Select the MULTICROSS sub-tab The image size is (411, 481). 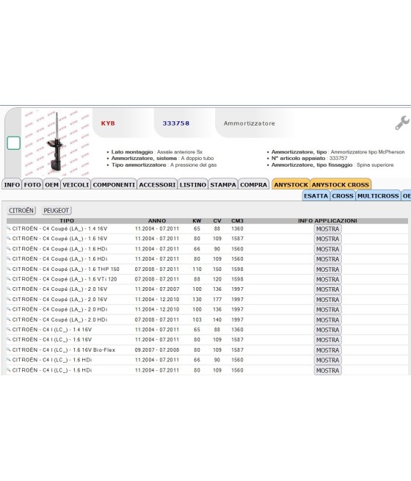(378, 196)
